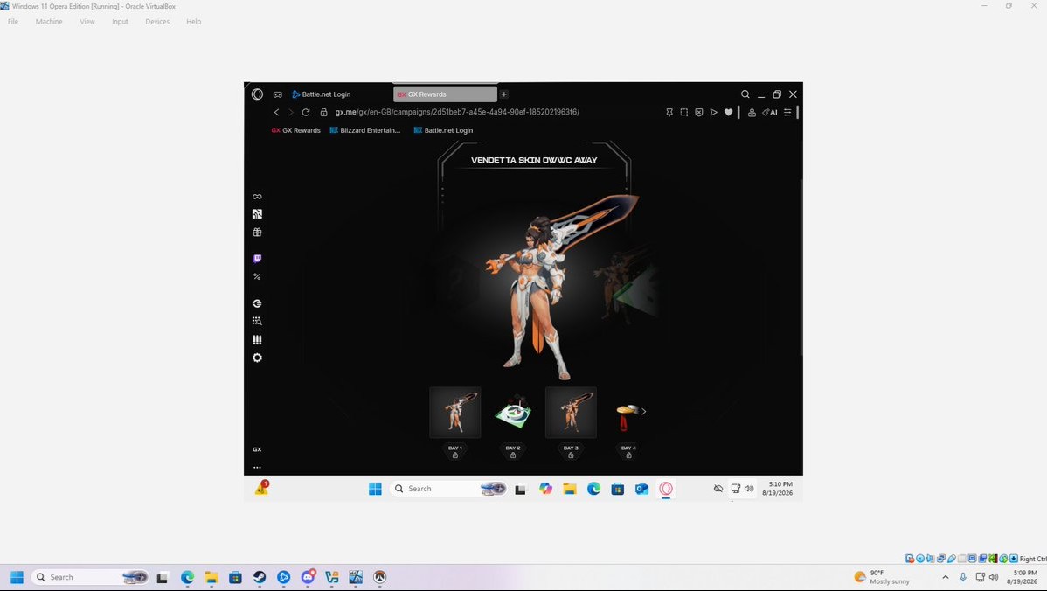The width and height of the screenshot is (1047, 591).
Task: Open Copilot in the guest taskbar
Action: click(x=545, y=489)
